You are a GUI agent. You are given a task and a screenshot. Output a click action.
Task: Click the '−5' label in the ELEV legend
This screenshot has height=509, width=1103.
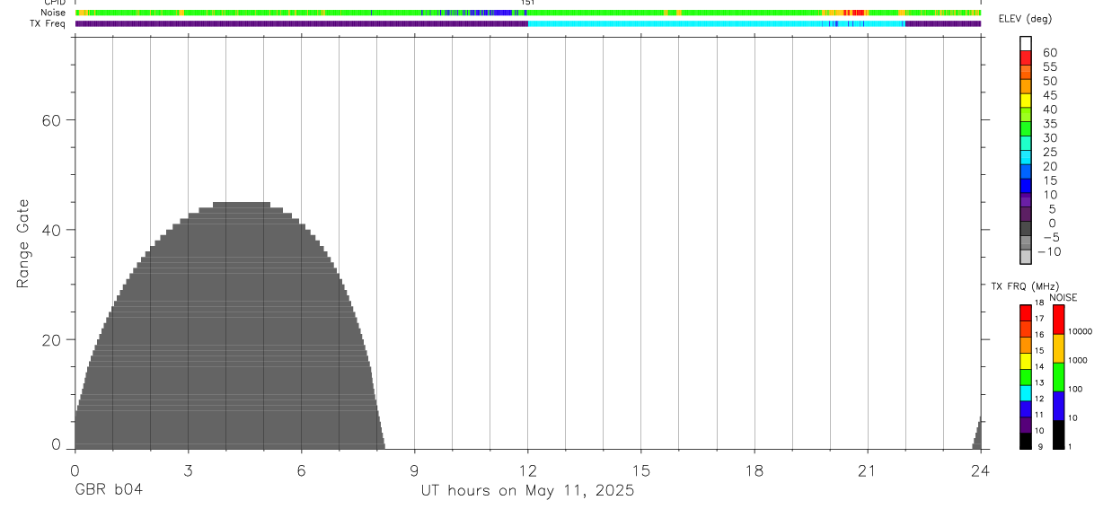point(1050,238)
